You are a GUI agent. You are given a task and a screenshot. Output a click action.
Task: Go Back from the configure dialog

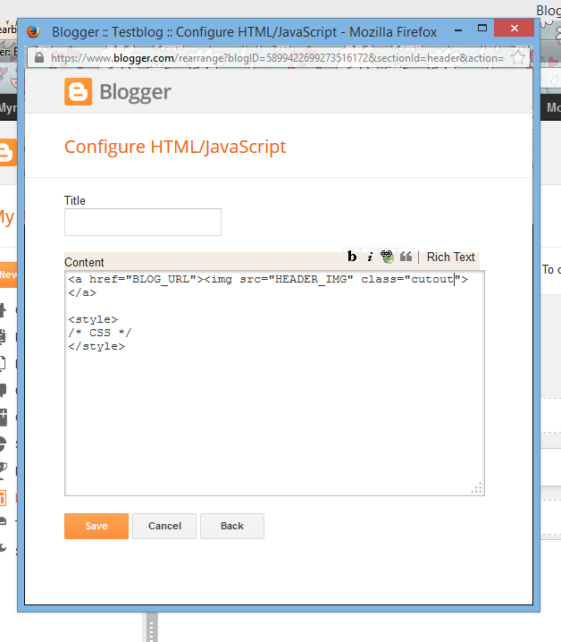click(x=232, y=526)
